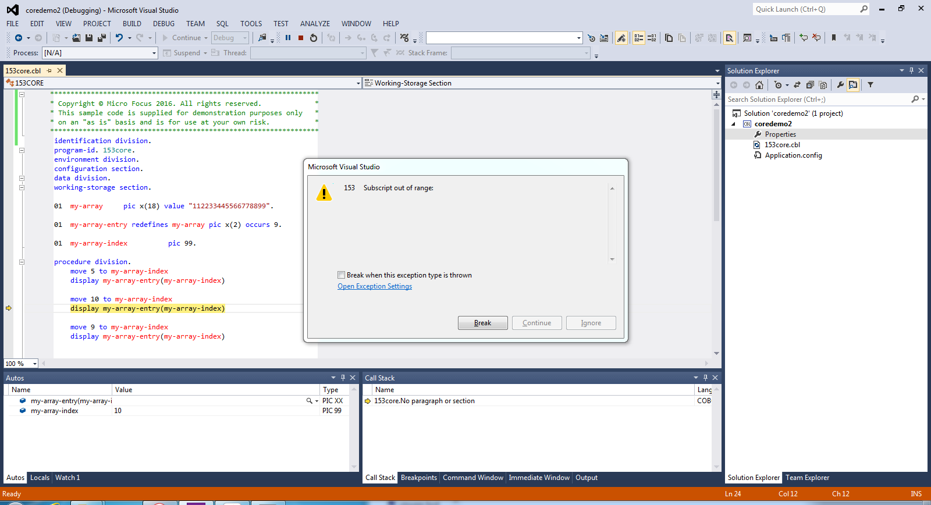
Task: Open the DEBUG menu
Action: tap(164, 24)
